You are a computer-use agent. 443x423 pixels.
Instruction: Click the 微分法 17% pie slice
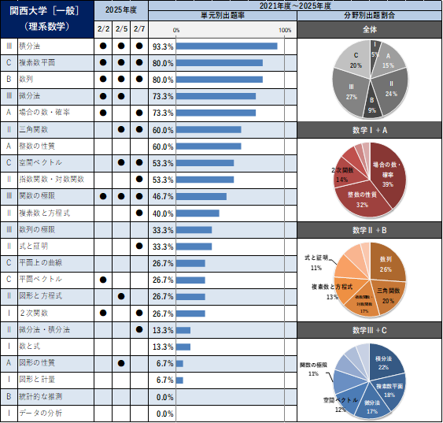tap(372, 406)
